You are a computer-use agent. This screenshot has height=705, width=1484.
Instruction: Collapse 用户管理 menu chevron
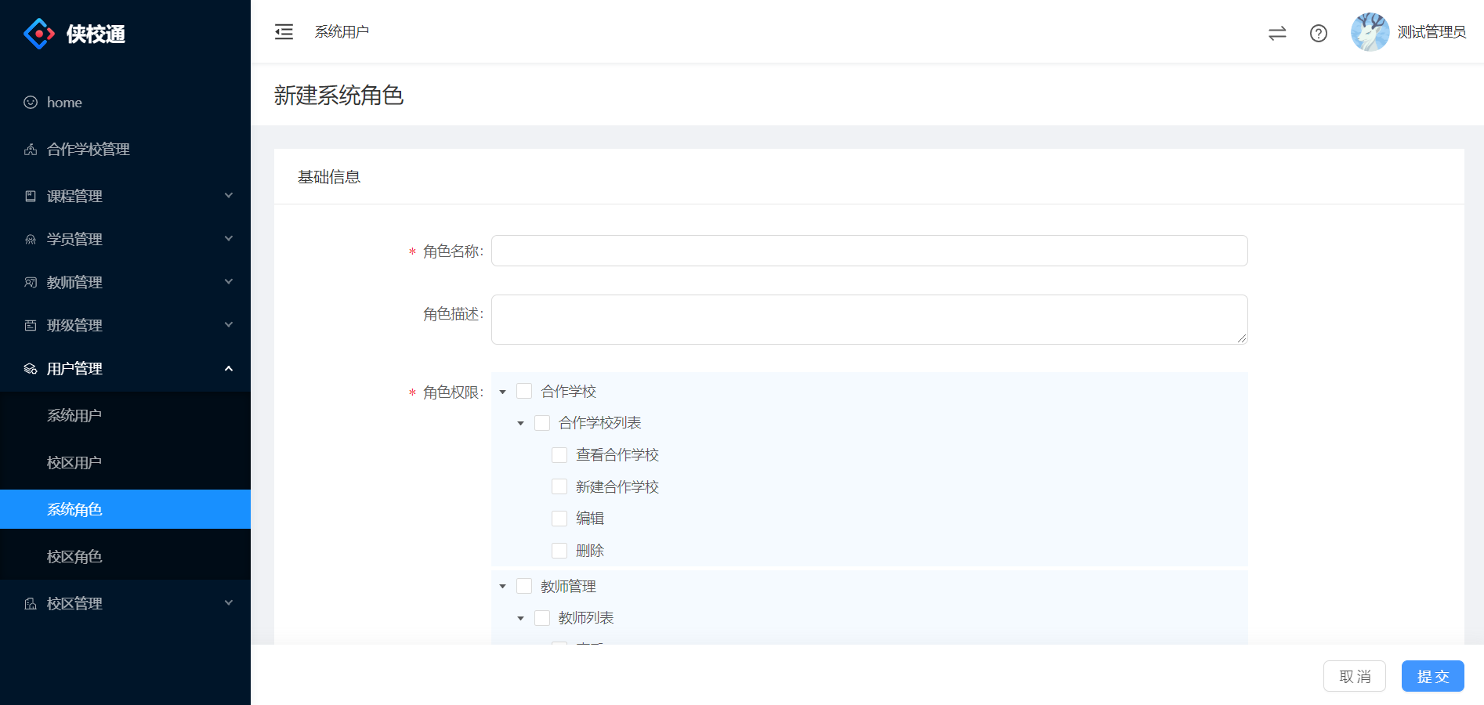pos(229,368)
